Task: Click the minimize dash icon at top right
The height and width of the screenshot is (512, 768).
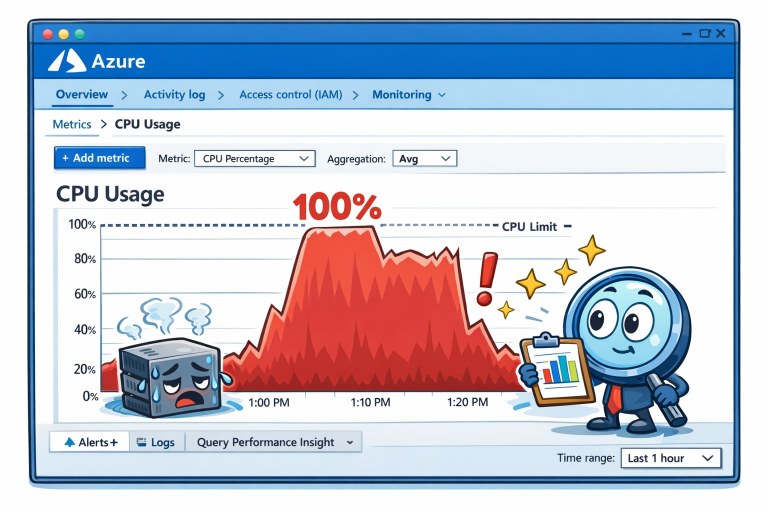Action: click(687, 34)
